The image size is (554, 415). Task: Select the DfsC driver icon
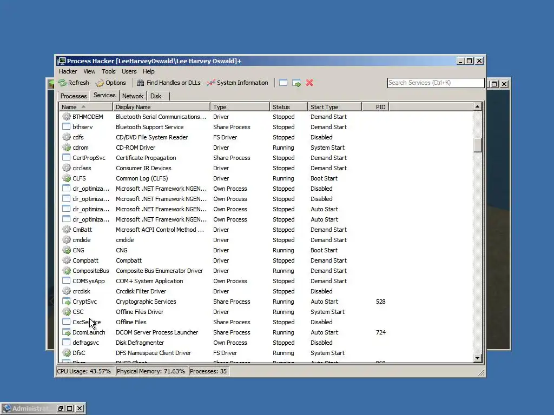(x=67, y=352)
